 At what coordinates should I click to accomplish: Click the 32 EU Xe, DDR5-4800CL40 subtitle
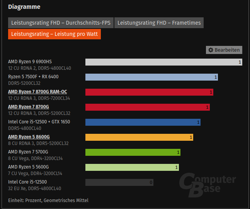coord(35,189)
